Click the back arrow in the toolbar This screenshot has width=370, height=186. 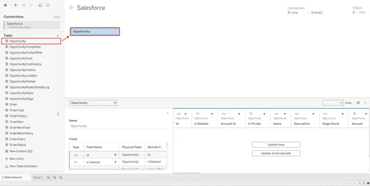coord(16,5)
